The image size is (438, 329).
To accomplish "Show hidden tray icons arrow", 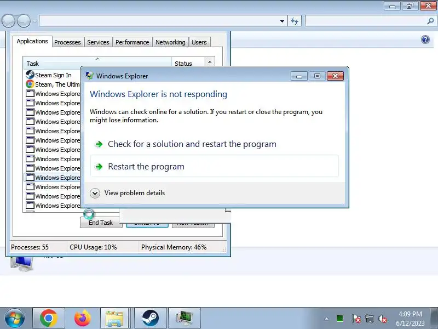I will pyautogui.click(x=326, y=319).
